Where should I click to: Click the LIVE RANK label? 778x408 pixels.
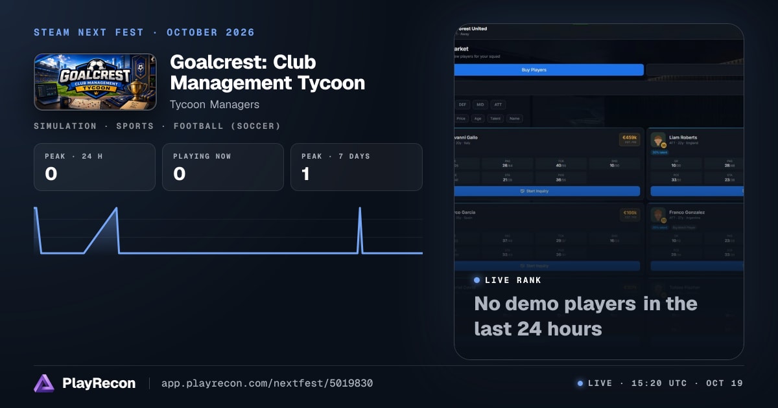tap(513, 280)
